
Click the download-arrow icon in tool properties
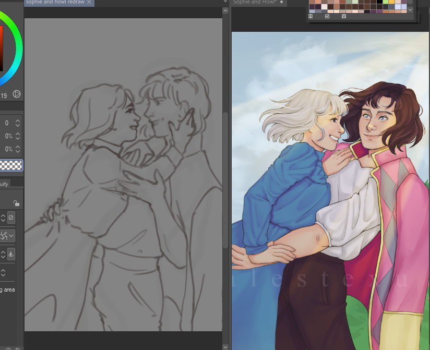(x=11, y=254)
